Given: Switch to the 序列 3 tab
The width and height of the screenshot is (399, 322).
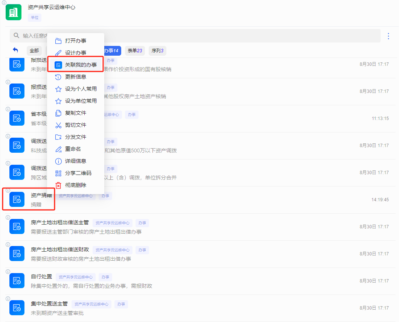Looking at the screenshot, I should coord(157,51).
